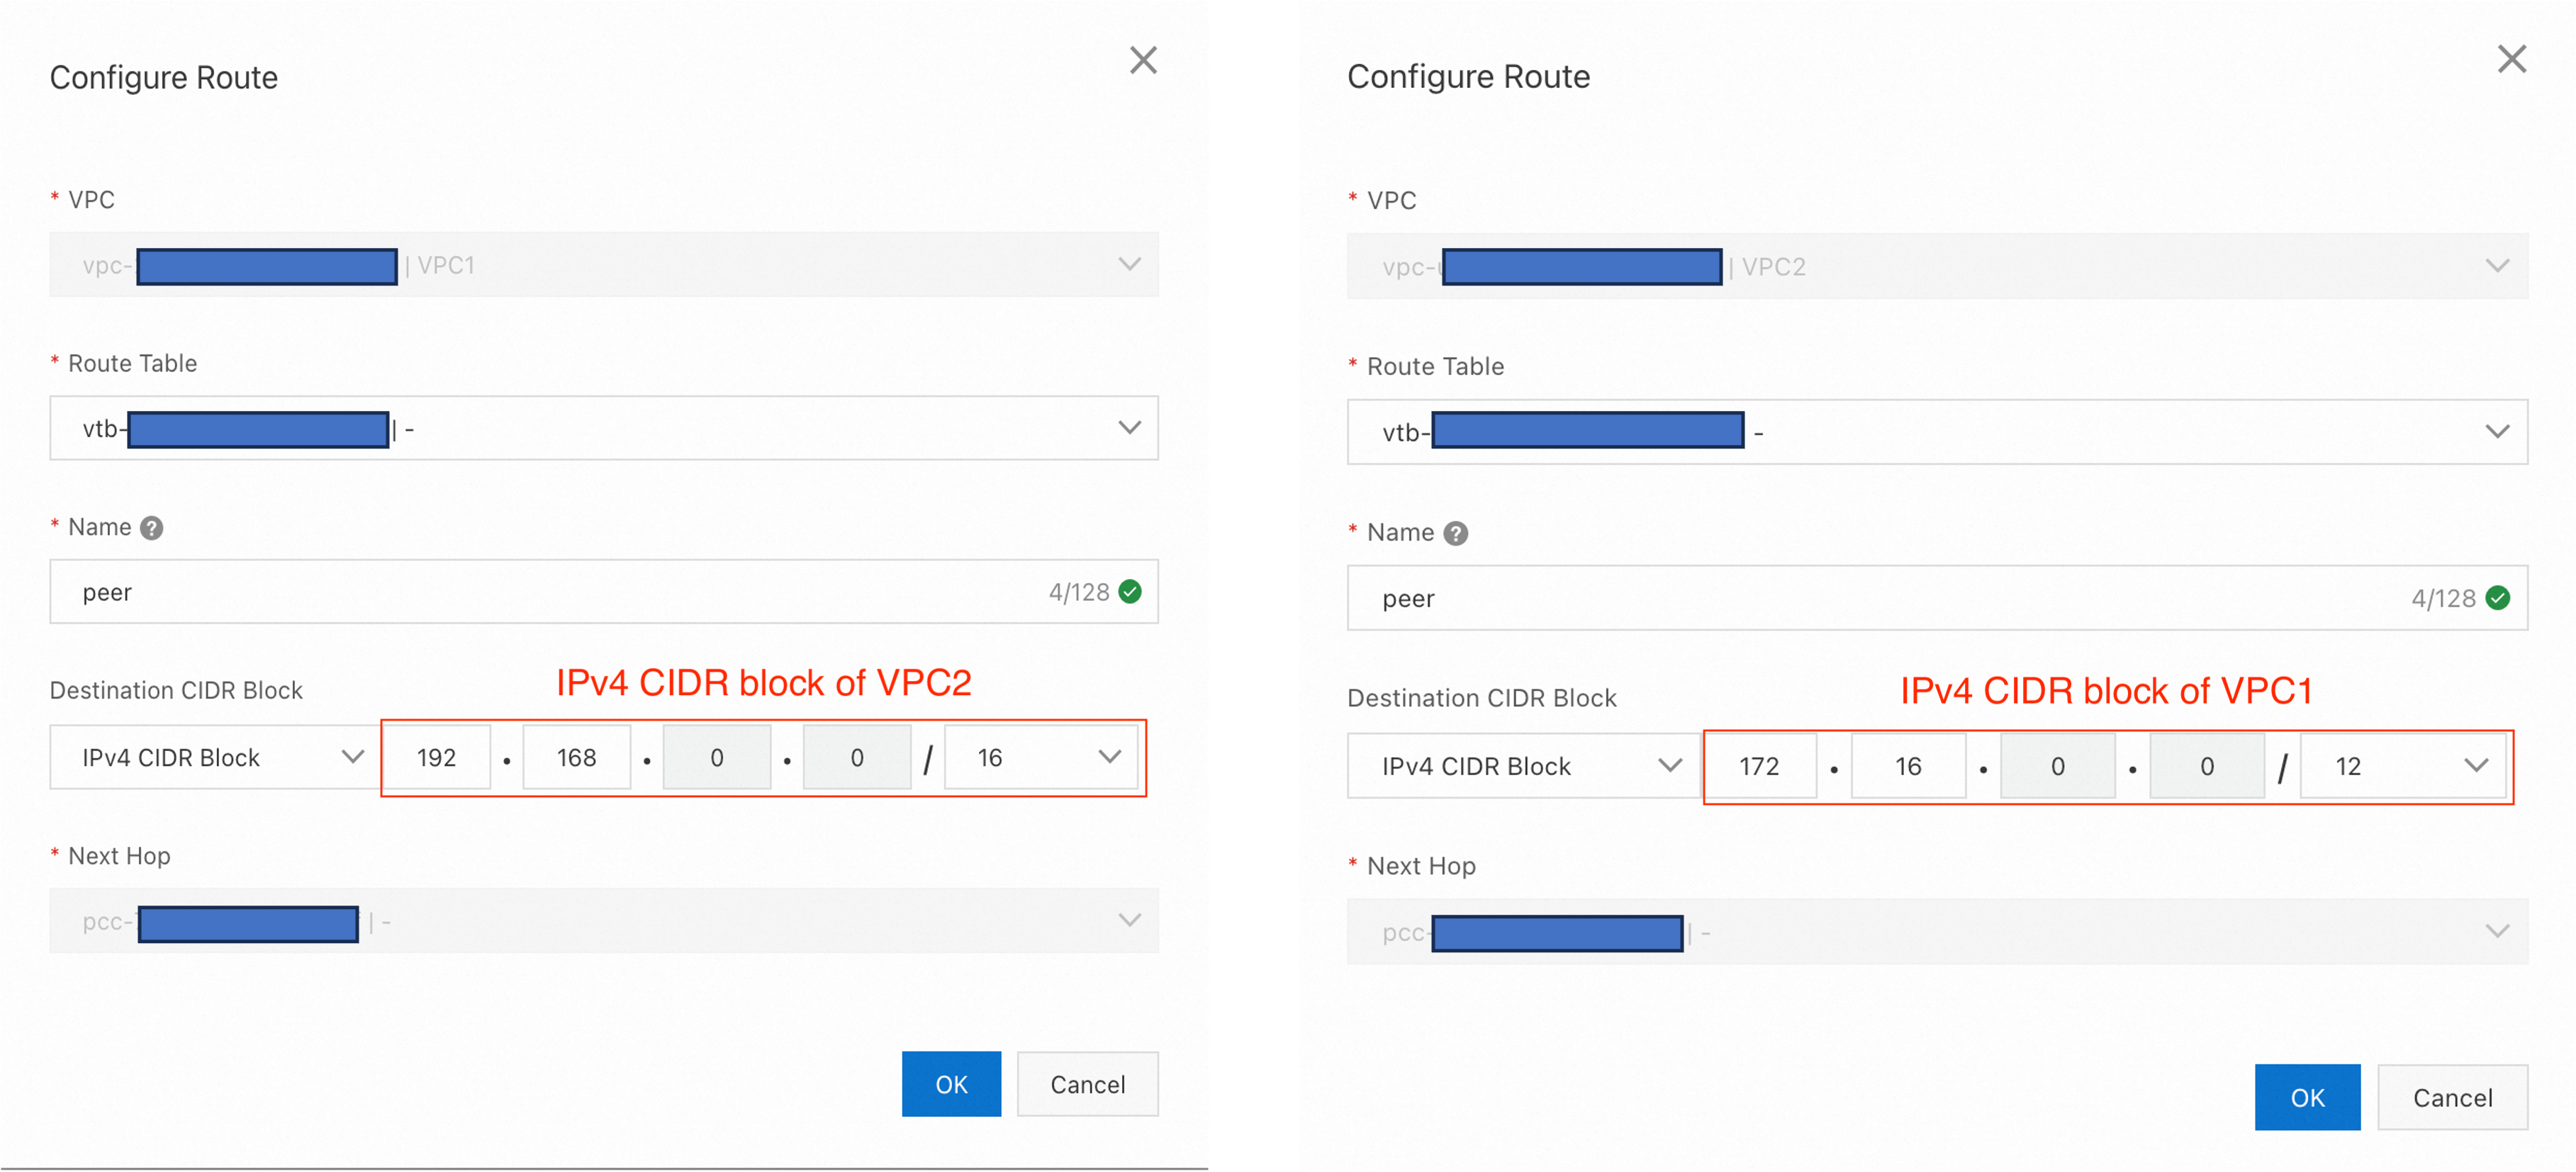Click Destination CIDR Block label, right dialog
Image resolution: width=2576 pixels, height=1172 pixels.
[x=1481, y=698]
